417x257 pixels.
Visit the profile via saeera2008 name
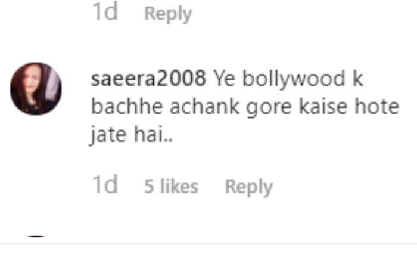click(148, 79)
